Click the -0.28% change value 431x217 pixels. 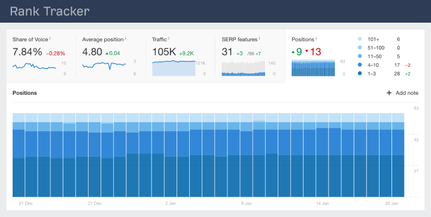(56, 54)
